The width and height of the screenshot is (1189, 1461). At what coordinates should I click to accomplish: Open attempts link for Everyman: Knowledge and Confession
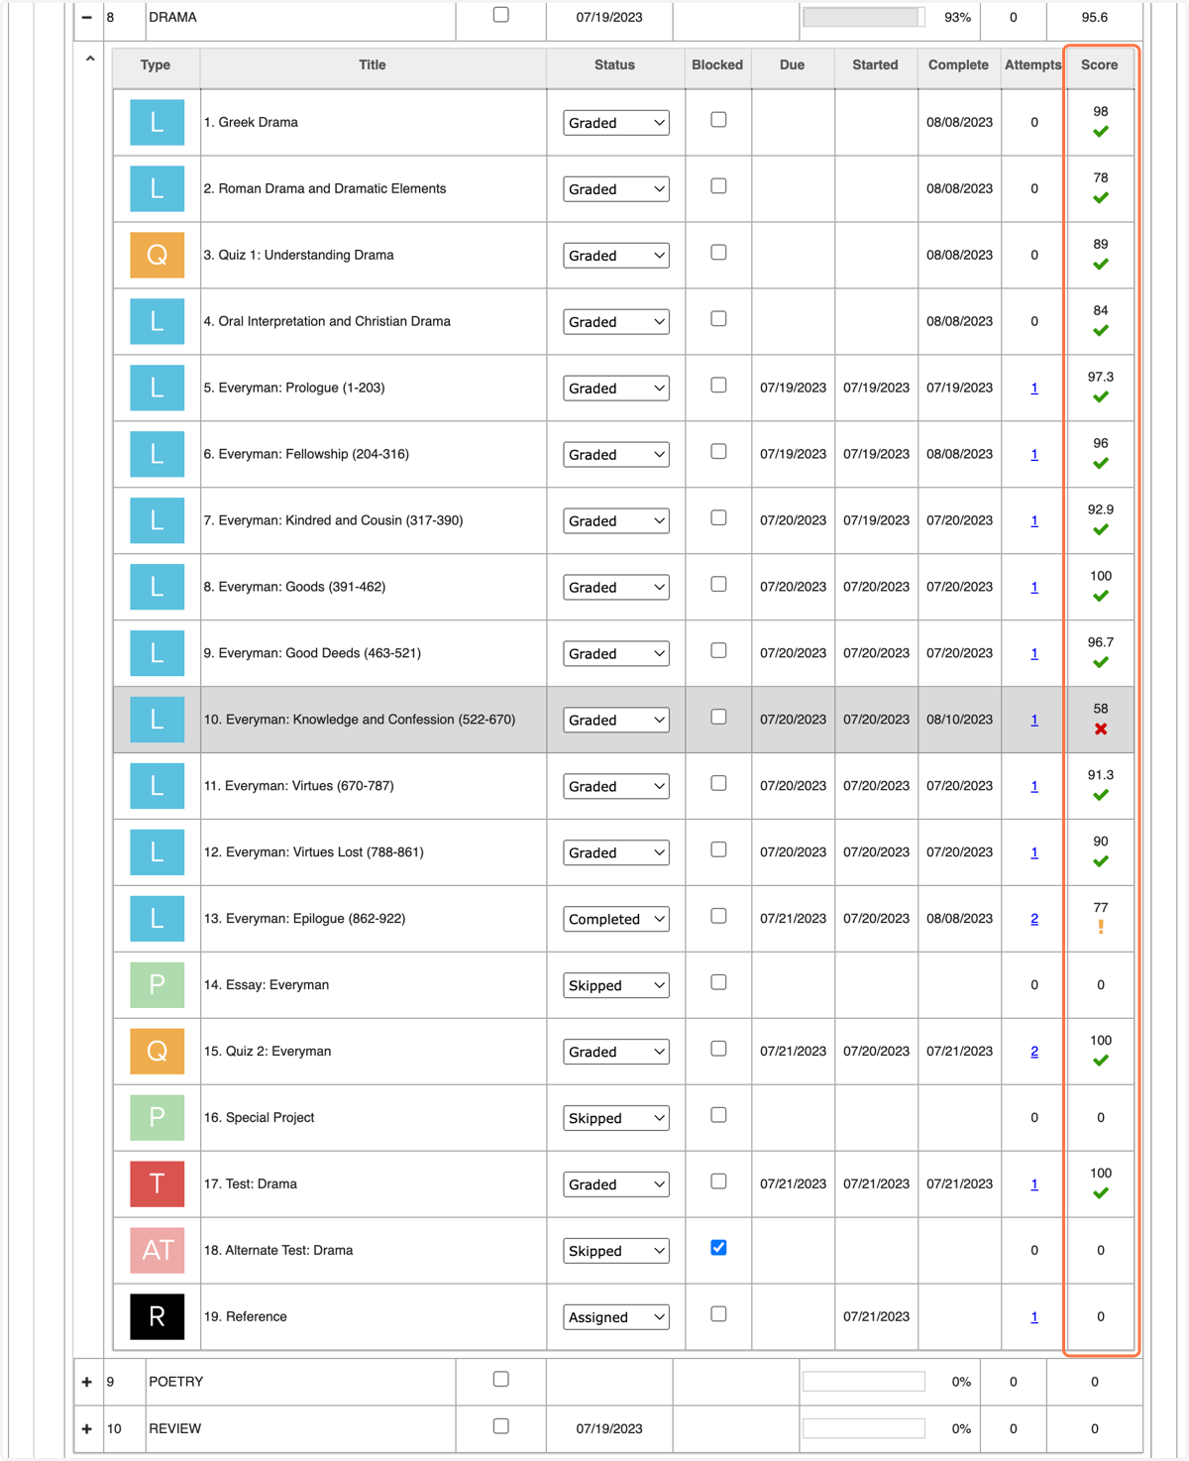tap(1034, 721)
